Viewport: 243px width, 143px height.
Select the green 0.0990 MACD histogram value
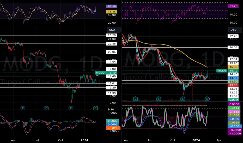point(113,121)
